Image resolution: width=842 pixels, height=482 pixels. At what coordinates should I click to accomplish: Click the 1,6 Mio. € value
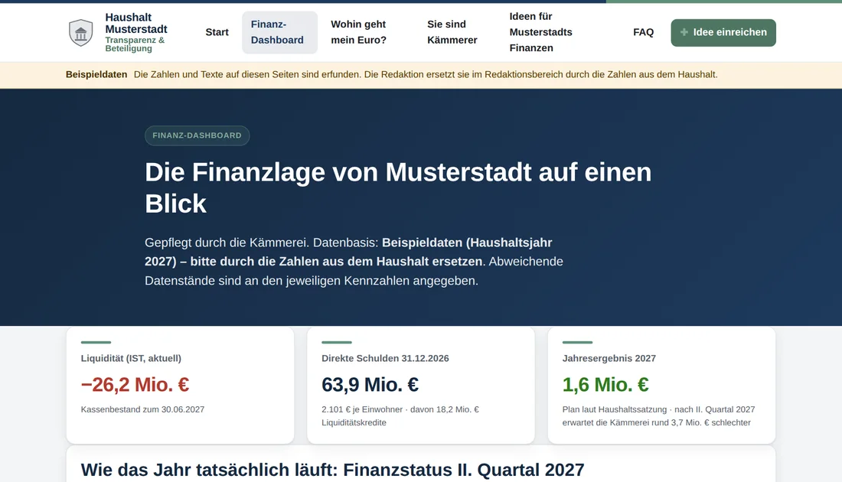click(605, 384)
